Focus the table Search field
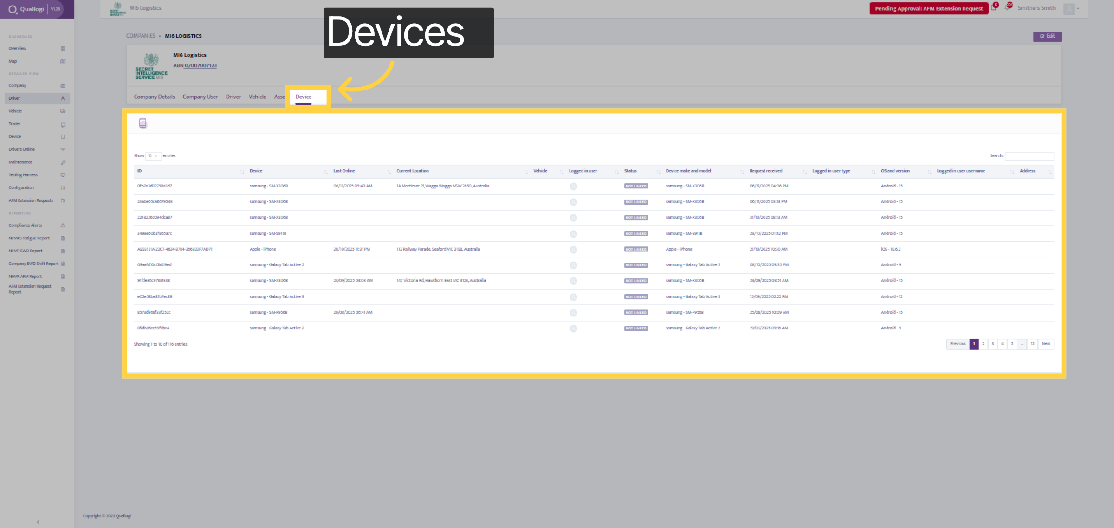This screenshot has width=1114, height=528. (x=1029, y=156)
